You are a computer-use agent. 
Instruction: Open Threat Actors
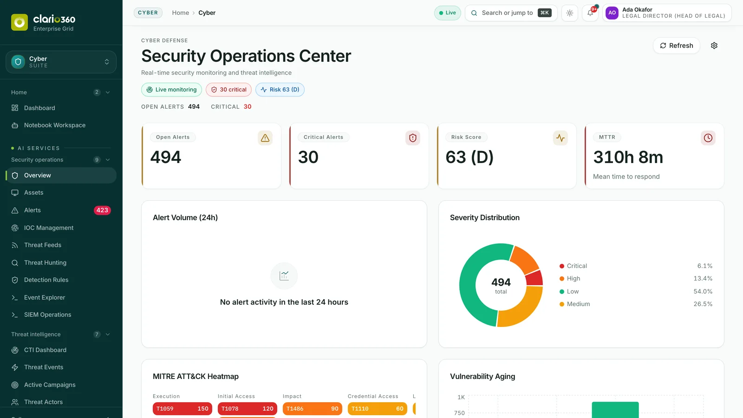pos(61,402)
